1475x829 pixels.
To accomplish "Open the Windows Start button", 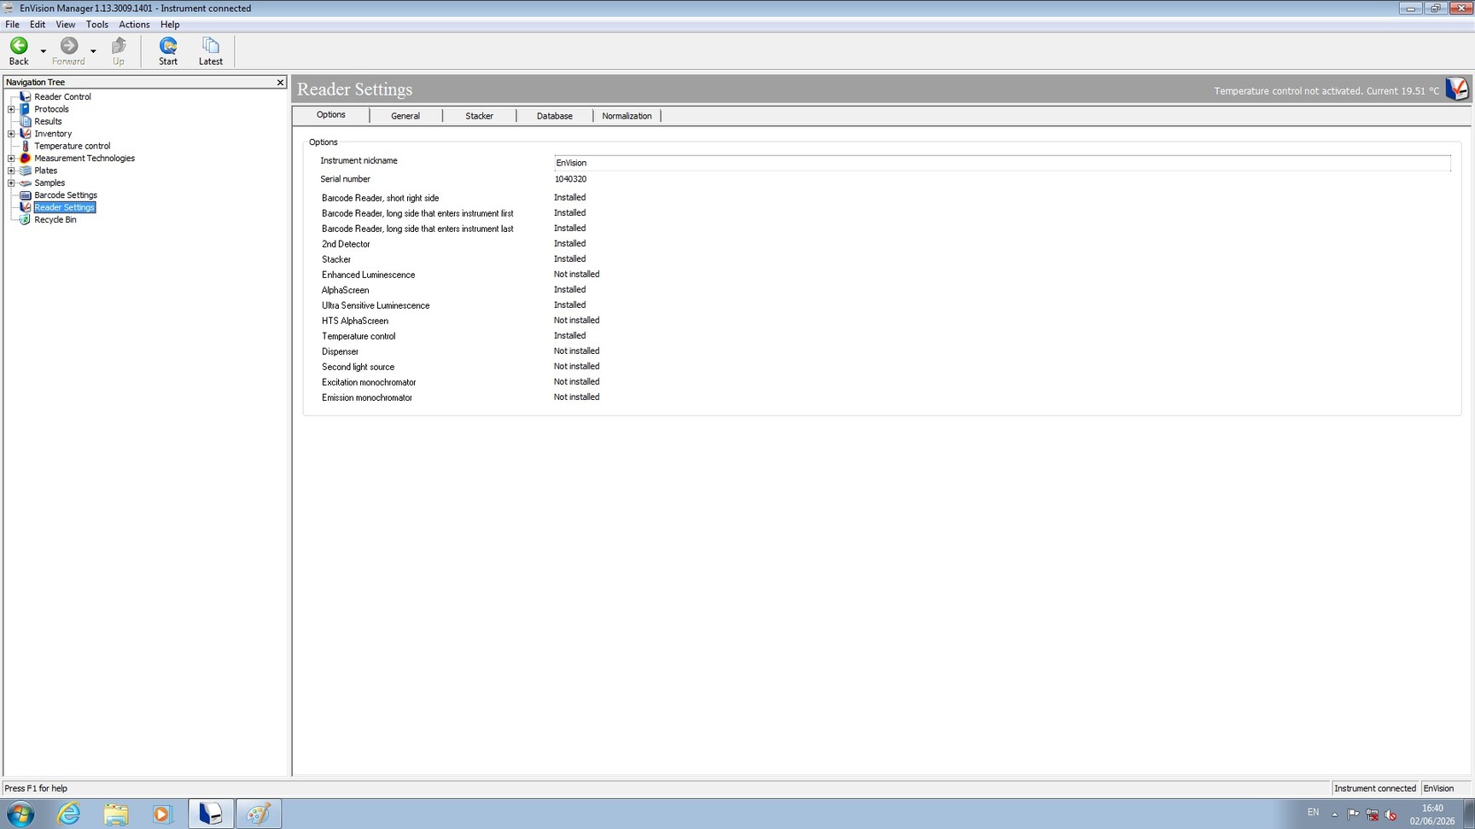I will point(20,814).
